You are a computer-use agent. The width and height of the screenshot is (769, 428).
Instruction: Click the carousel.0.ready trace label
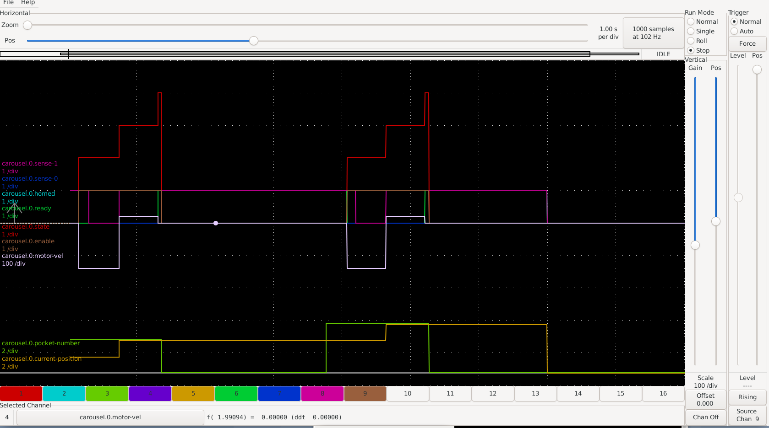27,208
